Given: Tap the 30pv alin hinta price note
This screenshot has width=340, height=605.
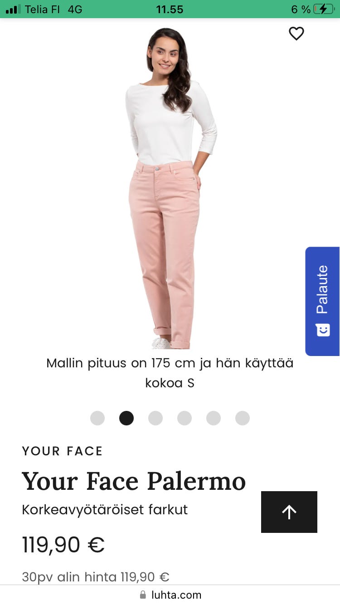Looking at the screenshot, I should tap(96, 577).
